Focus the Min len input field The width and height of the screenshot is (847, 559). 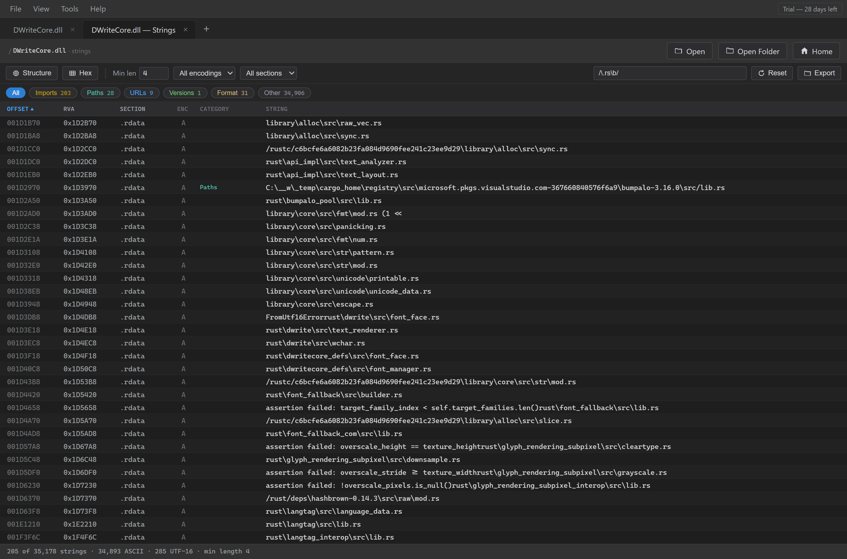click(154, 73)
